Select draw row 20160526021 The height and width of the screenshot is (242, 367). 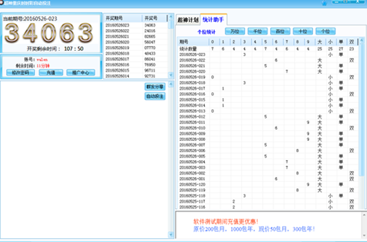pyautogui.click(x=136, y=36)
